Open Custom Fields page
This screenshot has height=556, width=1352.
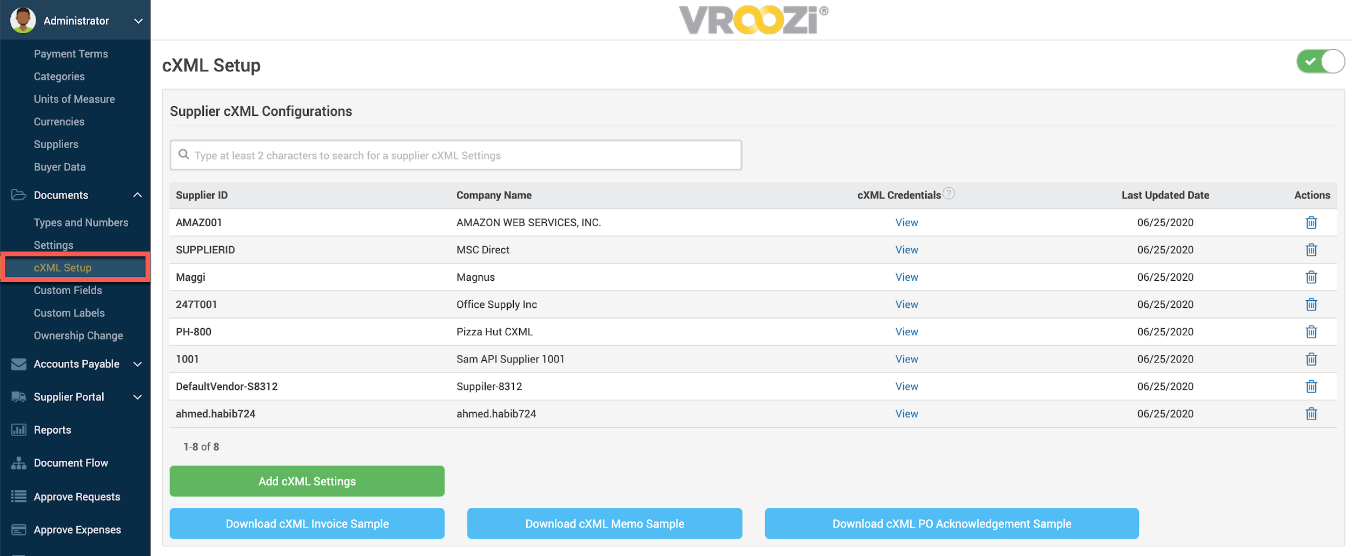[68, 290]
